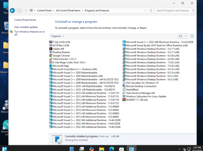This screenshot has width=203, height=151.
Task: Expand the view options dropdown arrow
Action: coord(185,36)
